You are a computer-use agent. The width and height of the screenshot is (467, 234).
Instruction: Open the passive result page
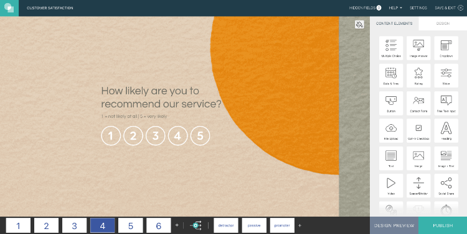[x=254, y=225]
